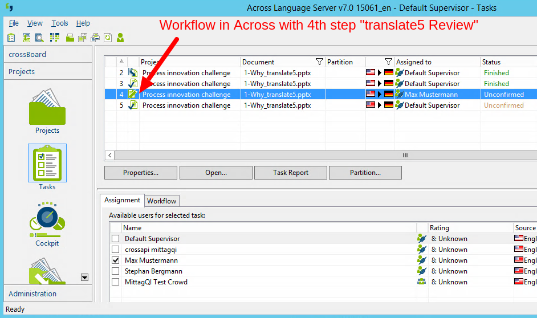The image size is (537, 318).
Task: Click the Task Report button
Action: 290,173
